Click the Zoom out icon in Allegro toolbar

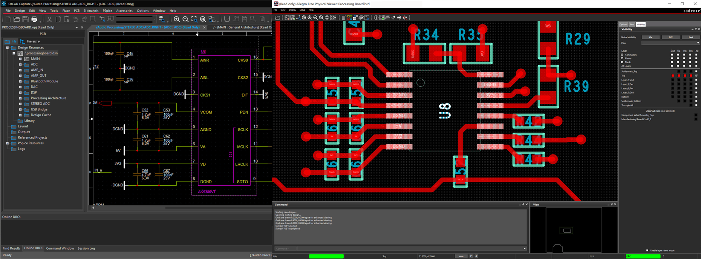coord(315,18)
